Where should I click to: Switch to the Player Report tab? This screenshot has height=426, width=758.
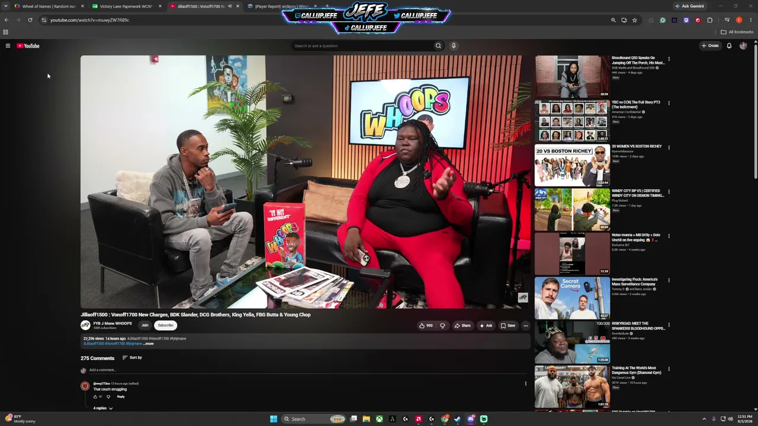282,7
